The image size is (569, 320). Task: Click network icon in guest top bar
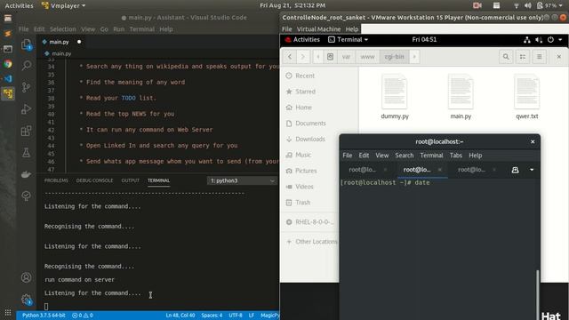527,39
